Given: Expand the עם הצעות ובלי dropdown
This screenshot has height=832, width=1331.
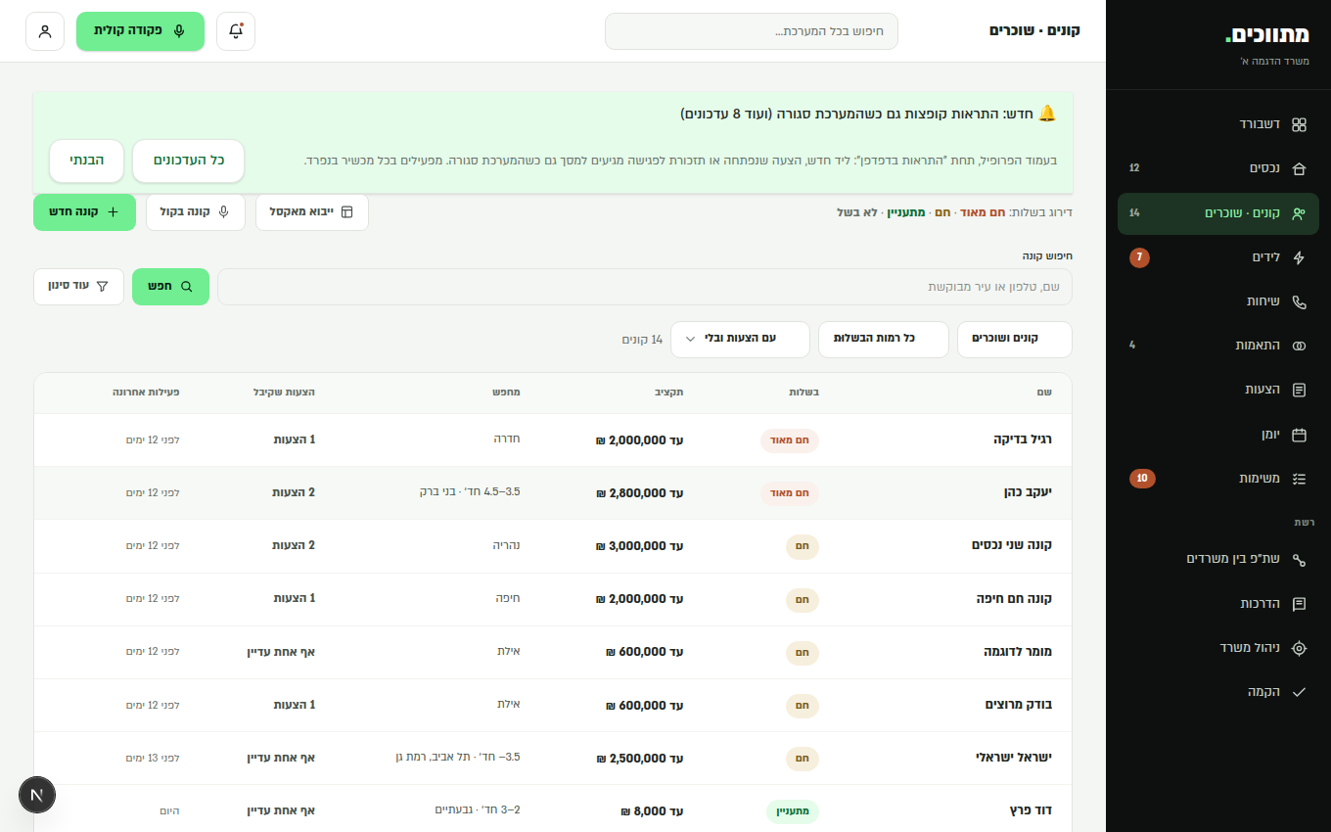Looking at the screenshot, I should 741,339.
